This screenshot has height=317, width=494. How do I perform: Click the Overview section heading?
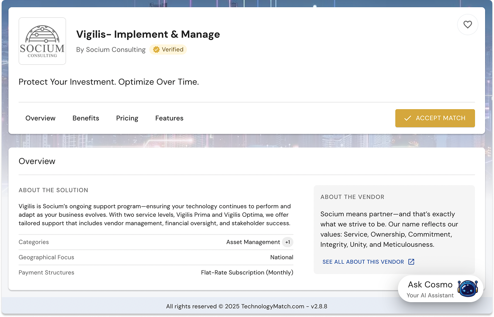click(37, 161)
